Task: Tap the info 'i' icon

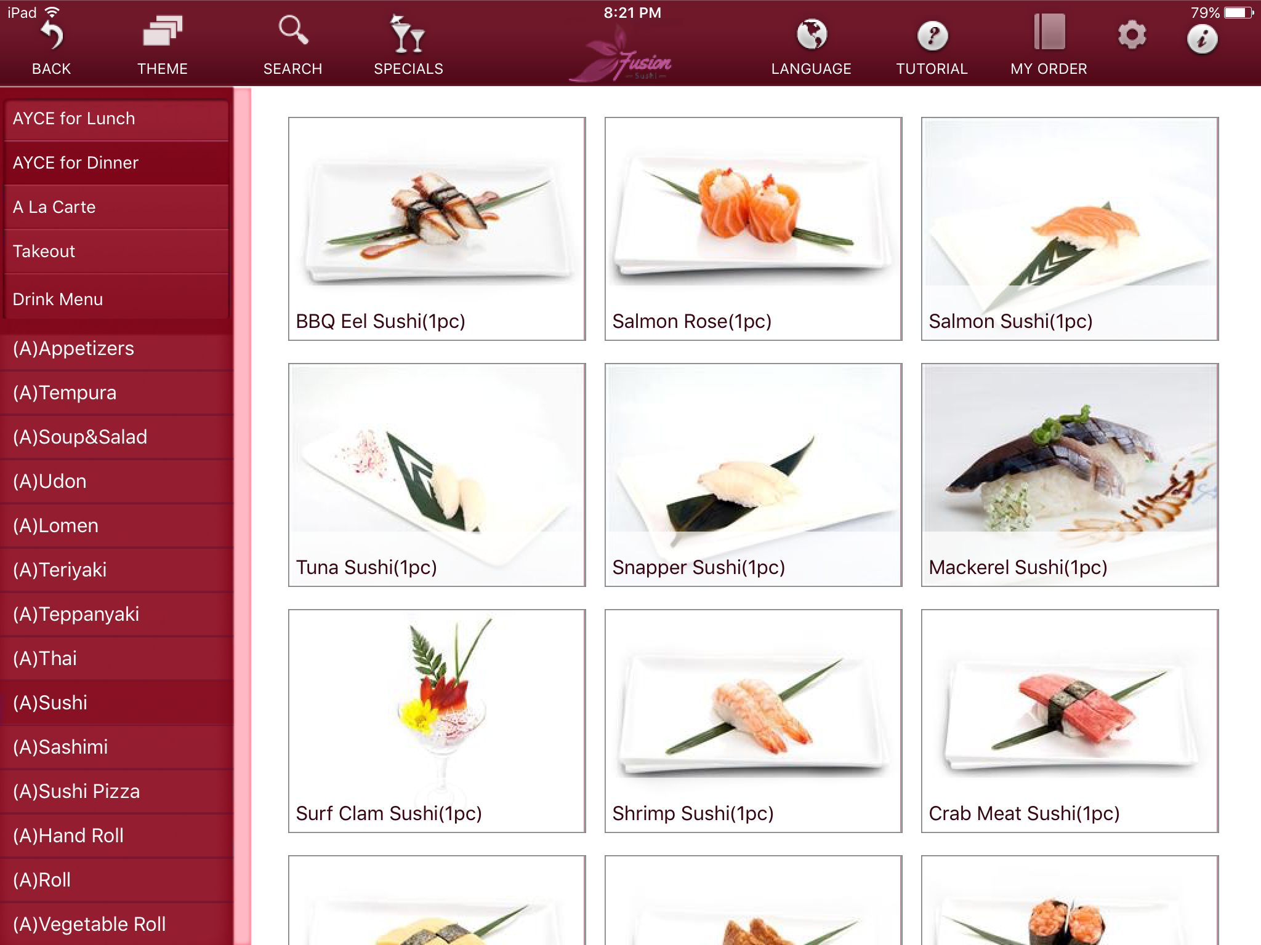Action: point(1201,39)
